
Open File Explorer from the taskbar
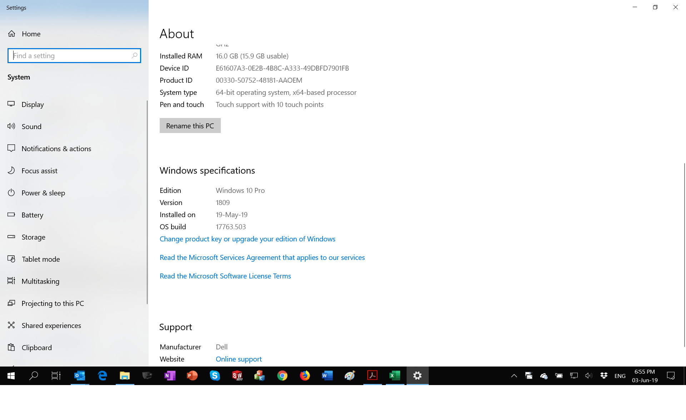tap(125, 375)
